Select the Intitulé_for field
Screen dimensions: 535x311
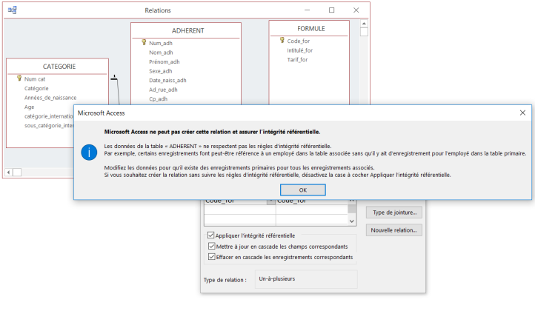tap(299, 50)
